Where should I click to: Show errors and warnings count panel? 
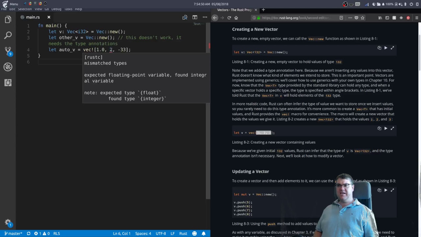coord(42,233)
